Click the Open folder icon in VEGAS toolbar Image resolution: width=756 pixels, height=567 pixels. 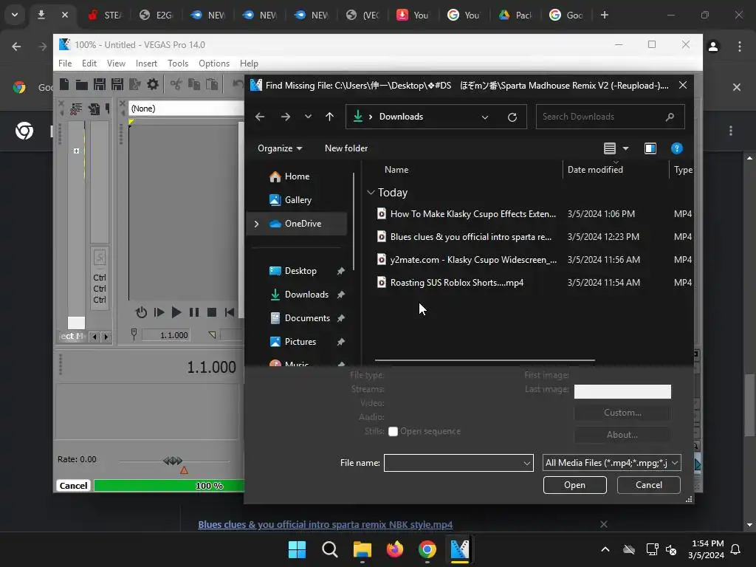81,85
